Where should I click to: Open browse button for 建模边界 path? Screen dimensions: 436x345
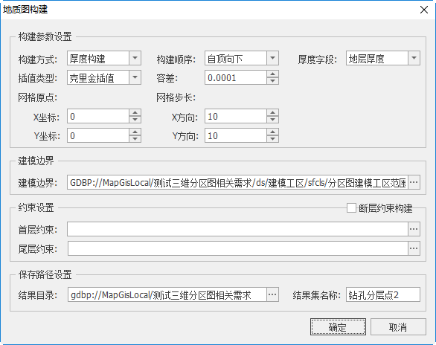[414, 182]
